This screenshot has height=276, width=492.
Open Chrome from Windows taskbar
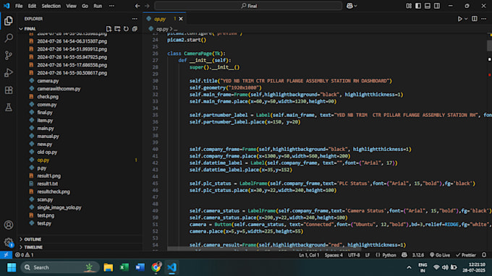[156, 267]
